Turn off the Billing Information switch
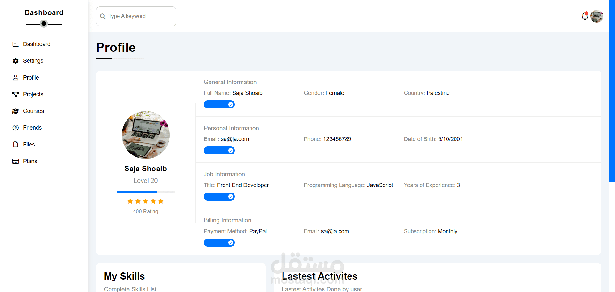Image resolution: width=615 pixels, height=292 pixels. (219, 243)
